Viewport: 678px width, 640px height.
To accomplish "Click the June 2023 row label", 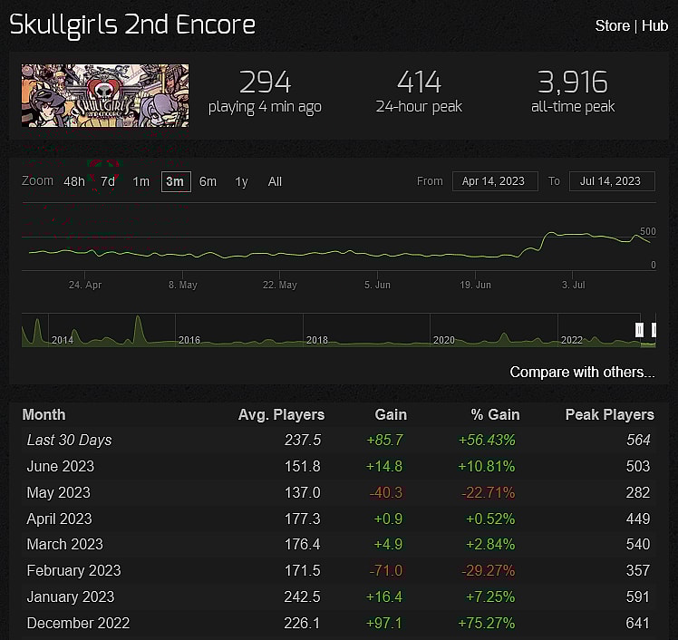I will click(x=61, y=467).
